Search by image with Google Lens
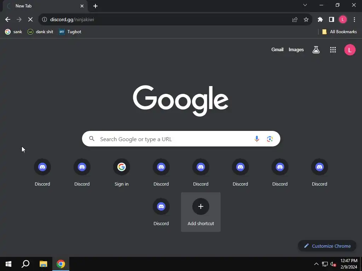Image resolution: width=362 pixels, height=271 pixels. click(270, 139)
